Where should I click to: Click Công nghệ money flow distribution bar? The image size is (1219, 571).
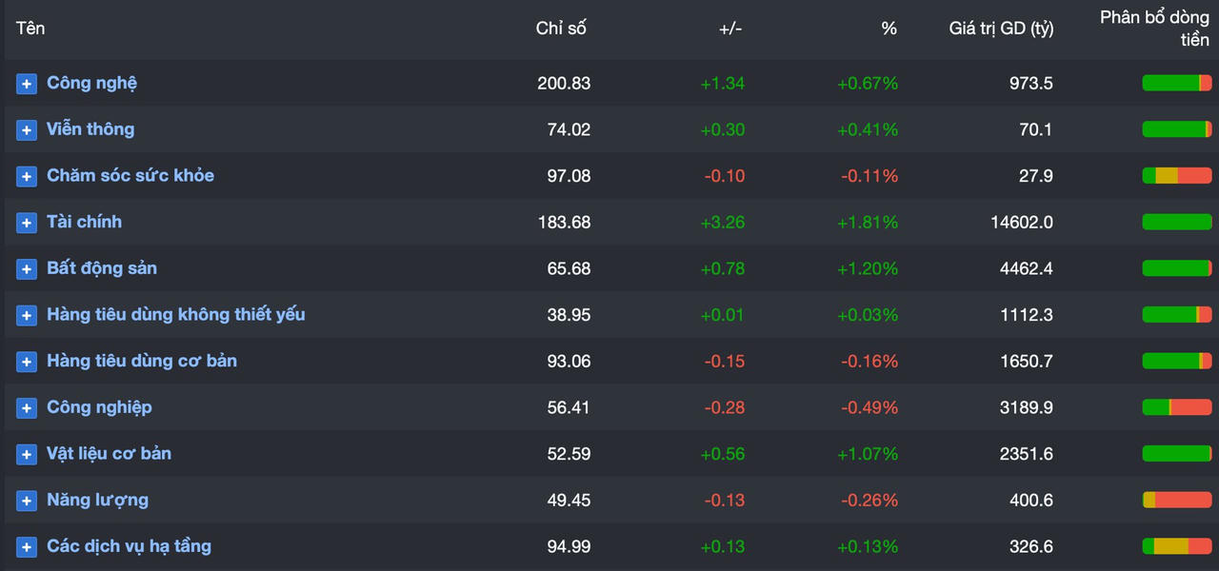[x=1176, y=84]
